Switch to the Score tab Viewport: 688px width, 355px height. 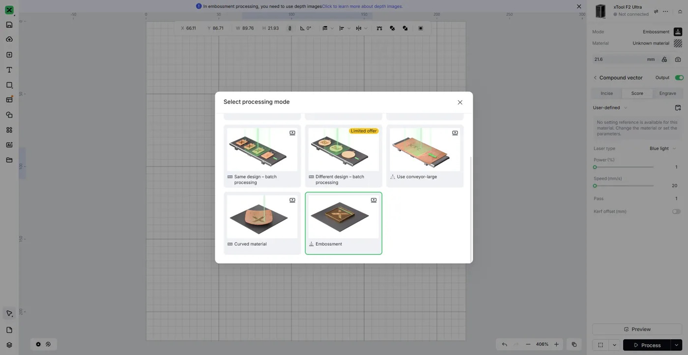[x=637, y=93]
